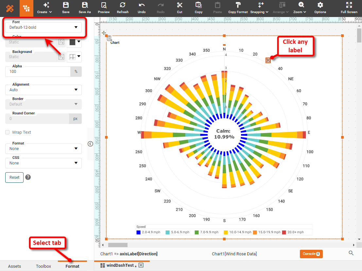
Task: Open the Arrange dropdown
Action: click(281, 8)
